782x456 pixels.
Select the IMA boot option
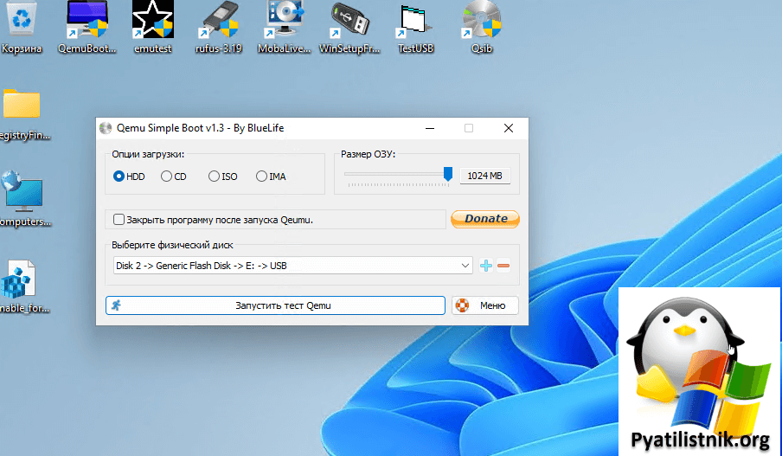click(x=262, y=177)
